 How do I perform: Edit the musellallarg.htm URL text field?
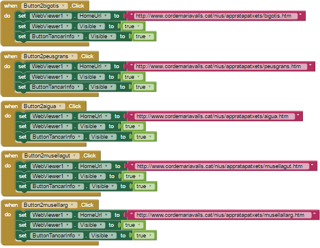coord(223,215)
